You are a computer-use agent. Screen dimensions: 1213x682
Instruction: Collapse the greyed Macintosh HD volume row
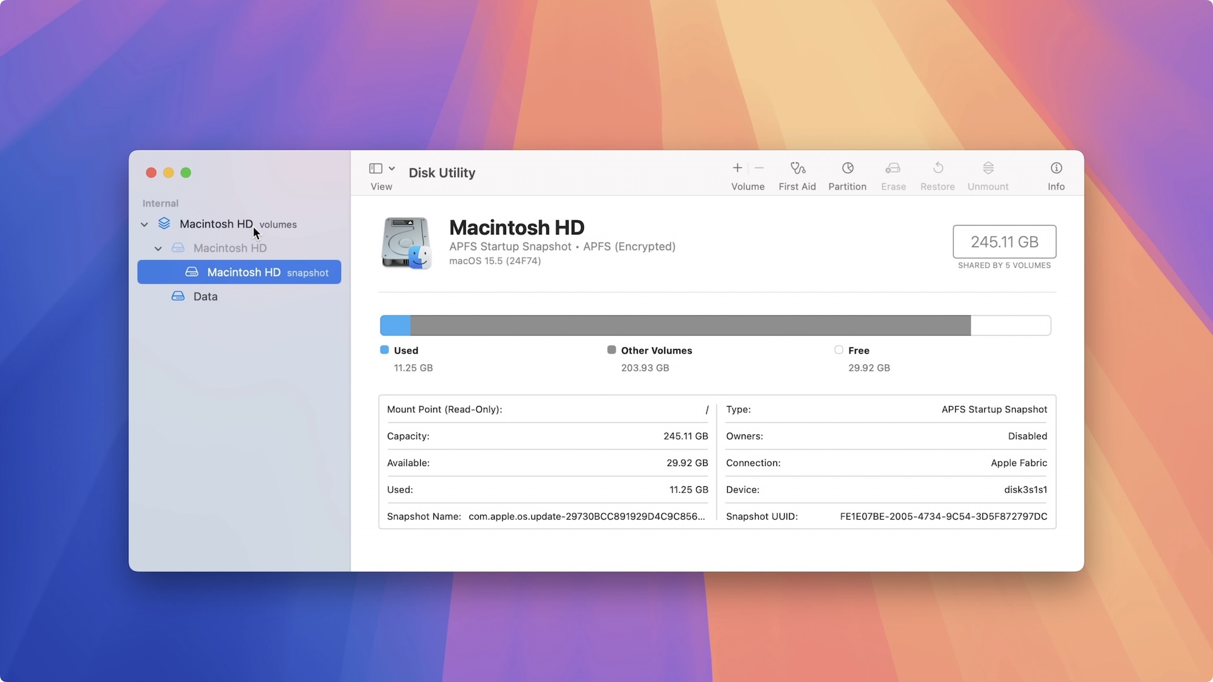(x=158, y=249)
